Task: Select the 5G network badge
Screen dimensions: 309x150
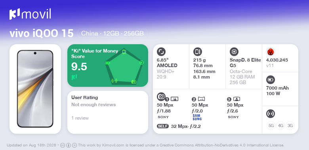Action: [271, 126]
